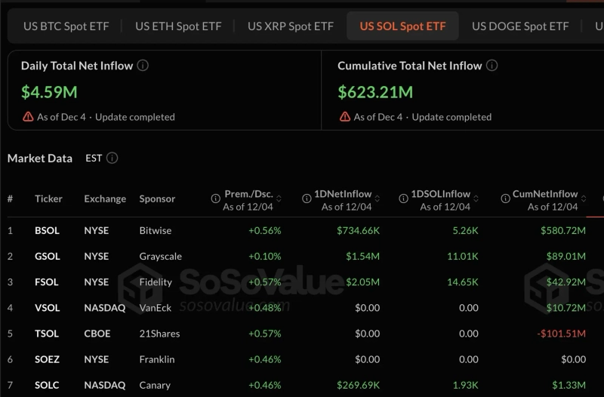Screen dimensions: 604x397
Task: Click info icon left of 1DNetInflow header
Action: coord(307,199)
